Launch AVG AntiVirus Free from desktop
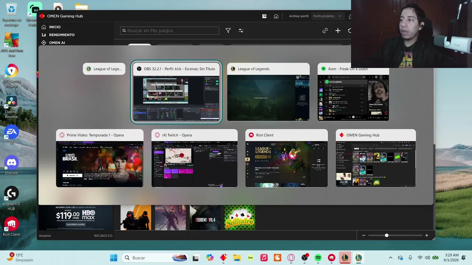Screen dimensions: 472x265 coord(11,45)
